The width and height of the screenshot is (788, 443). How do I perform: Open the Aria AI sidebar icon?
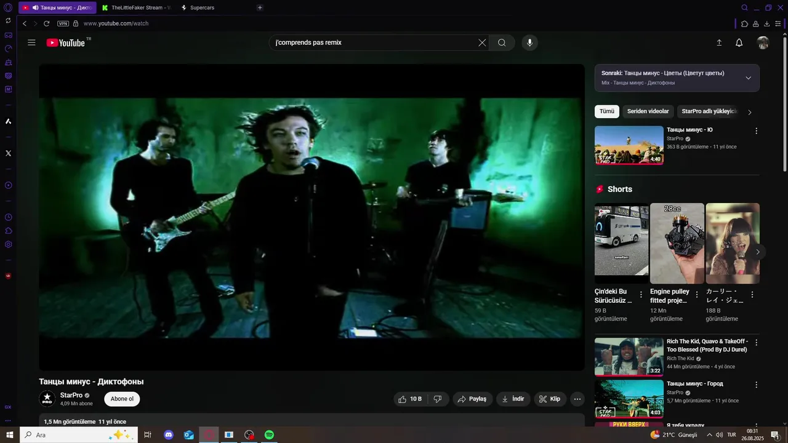tap(8, 121)
